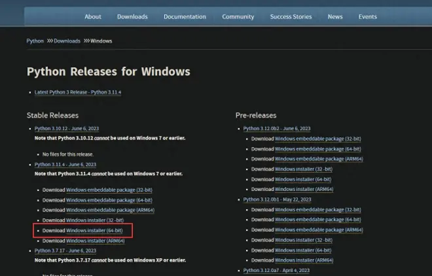Viewport: 432px width, 276px height.
Task: Open Python 3.12.0b2 pre-release link
Action: point(277,128)
